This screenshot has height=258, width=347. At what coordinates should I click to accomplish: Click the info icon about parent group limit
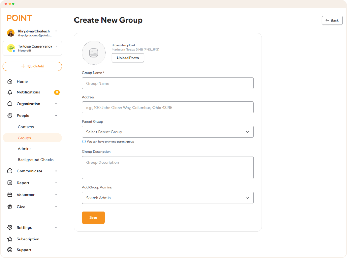[84, 142]
